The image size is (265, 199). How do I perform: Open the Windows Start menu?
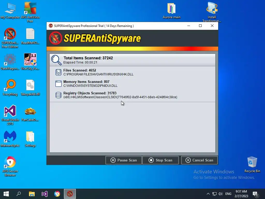click(6, 194)
